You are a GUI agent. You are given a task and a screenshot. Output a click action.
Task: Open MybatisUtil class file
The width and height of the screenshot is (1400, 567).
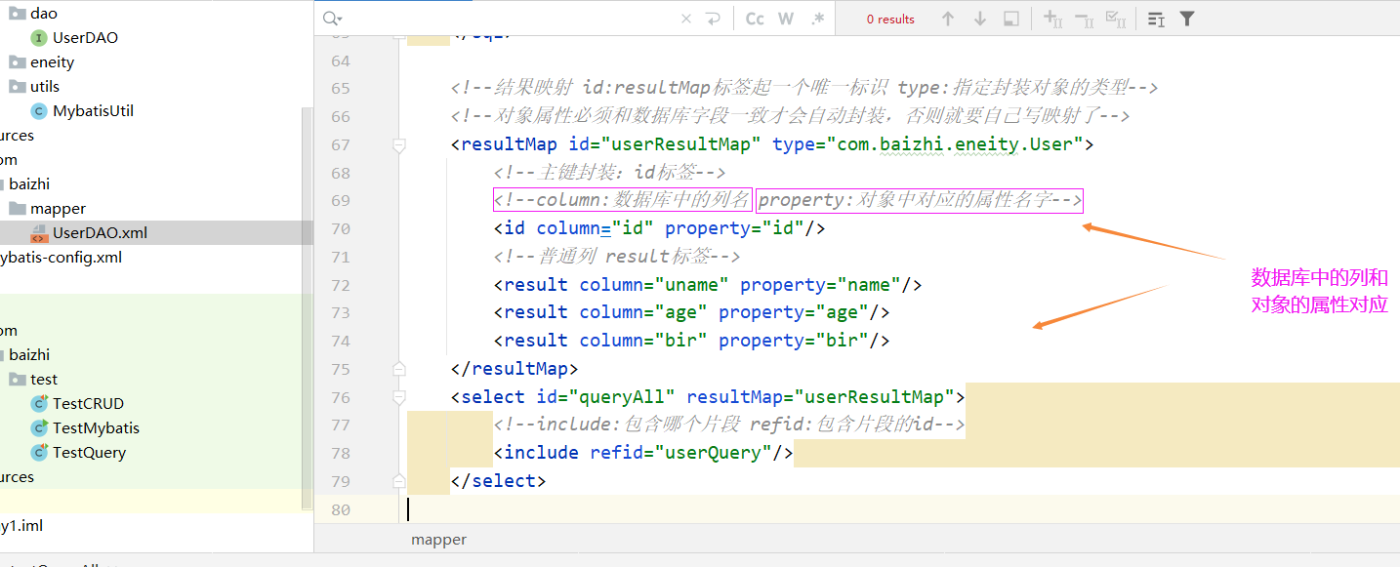click(x=93, y=111)
